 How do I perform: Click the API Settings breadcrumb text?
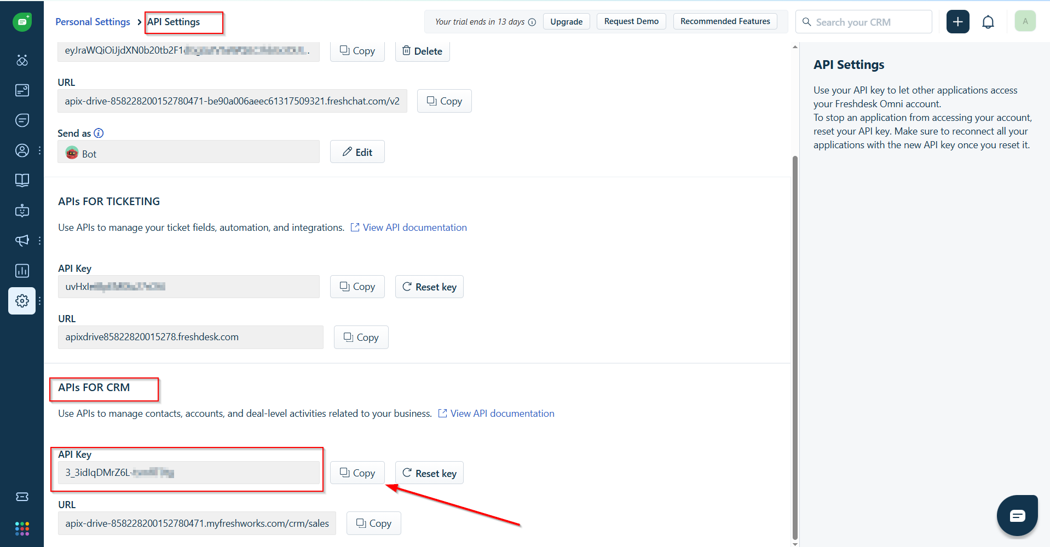coord(174,22)
